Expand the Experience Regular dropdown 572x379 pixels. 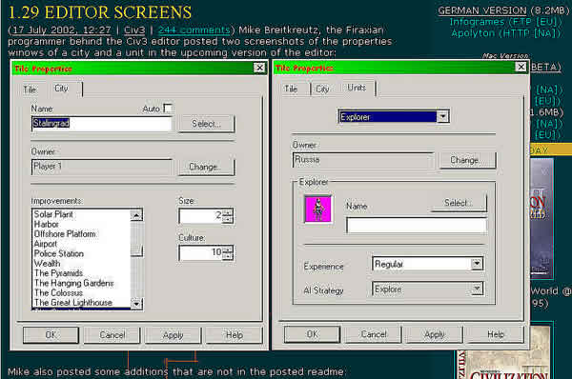coord(477,264)
